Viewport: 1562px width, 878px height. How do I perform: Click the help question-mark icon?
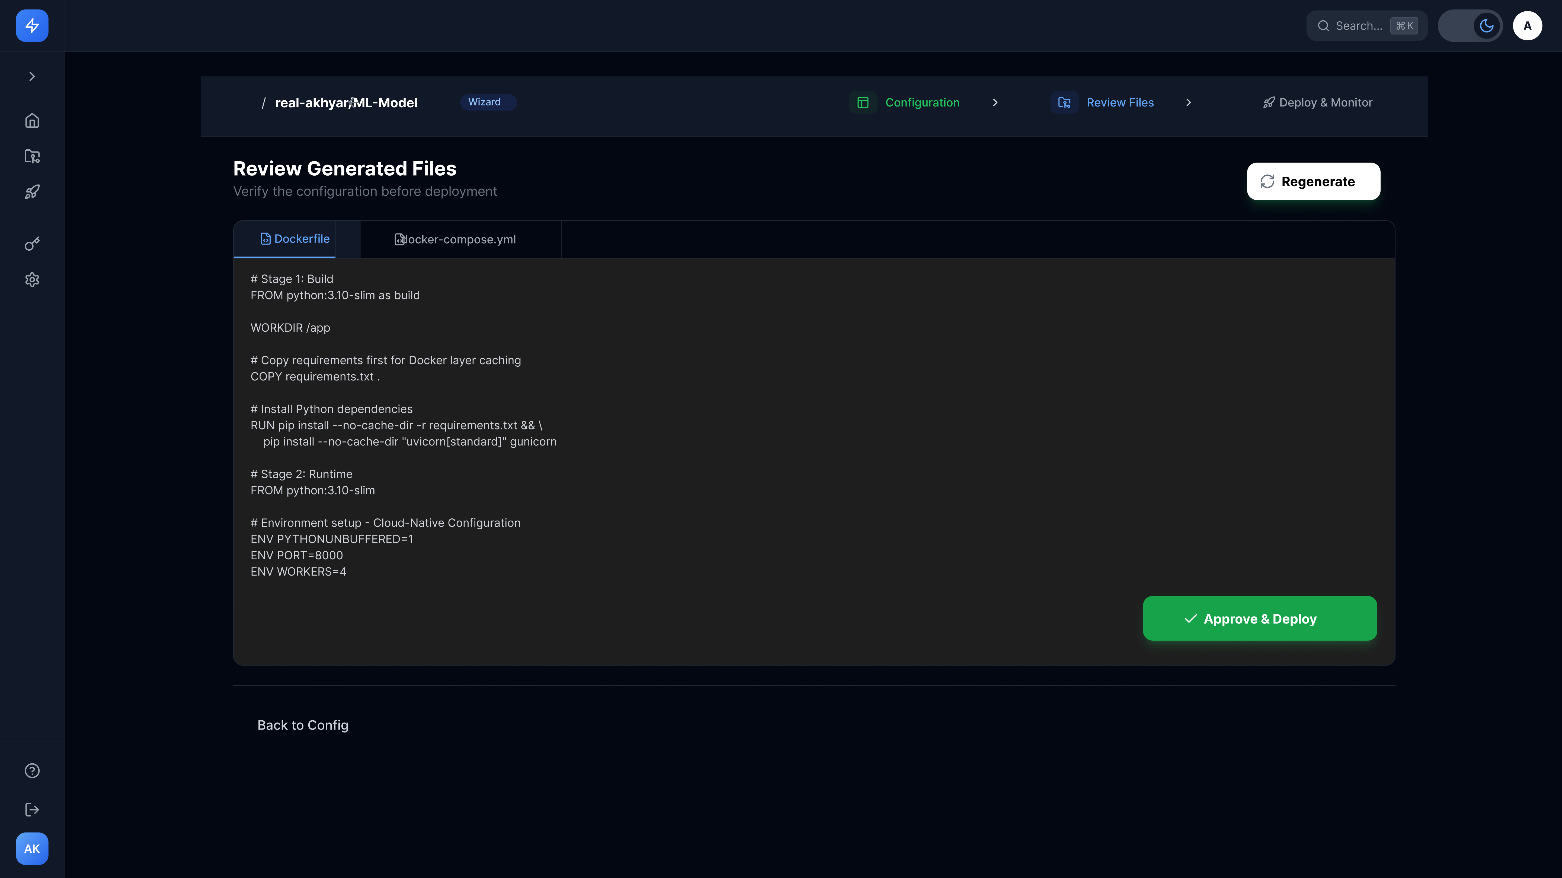click(31, 770)
